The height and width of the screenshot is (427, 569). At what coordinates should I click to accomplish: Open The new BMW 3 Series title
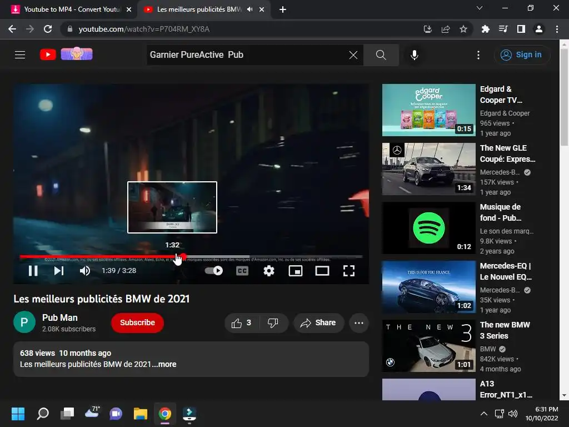click(505, 330)
